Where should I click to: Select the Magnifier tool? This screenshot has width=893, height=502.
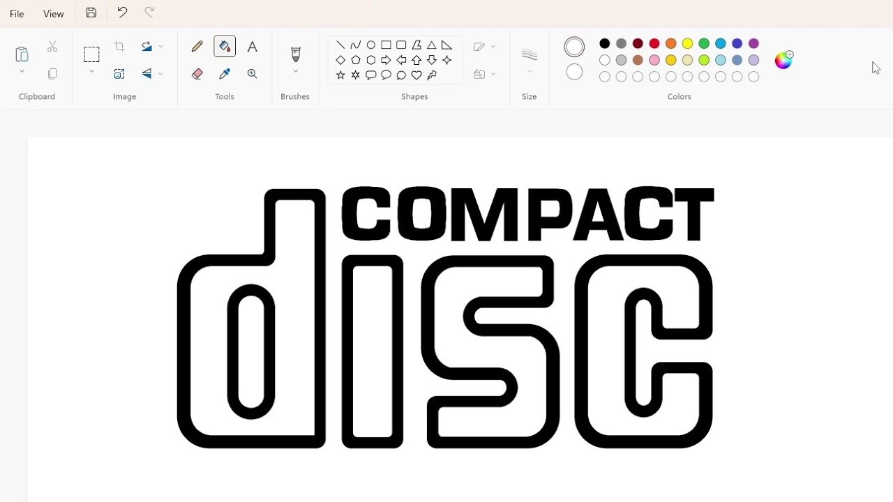pyautogui.click(x=253, y=74)
